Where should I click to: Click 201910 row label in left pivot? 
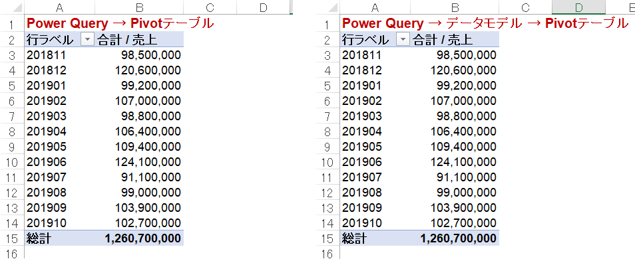47,223
